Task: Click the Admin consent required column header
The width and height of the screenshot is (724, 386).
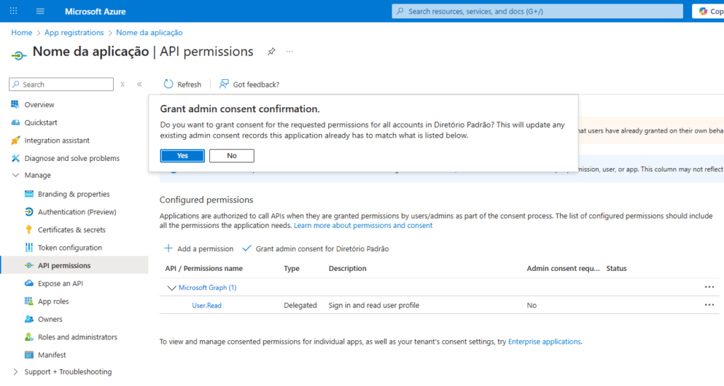Action: coord(563,269)
